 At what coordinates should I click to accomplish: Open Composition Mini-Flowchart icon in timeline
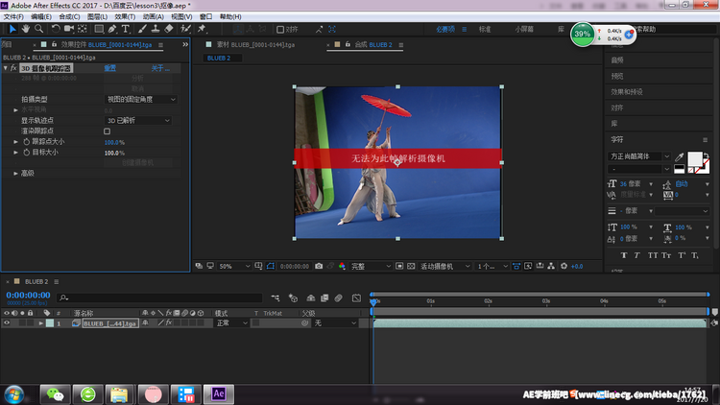pyautogui.click(x=276, y=298)
